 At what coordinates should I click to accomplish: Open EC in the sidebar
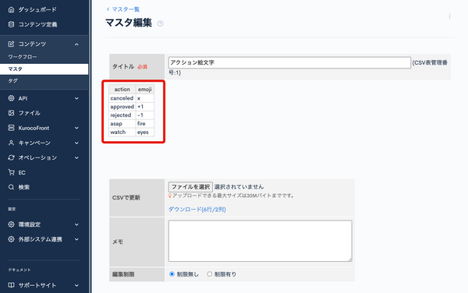coord(22,172)
